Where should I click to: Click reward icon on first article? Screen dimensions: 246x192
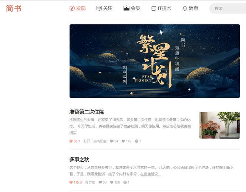pyautogui.click(x=136, y=141)
